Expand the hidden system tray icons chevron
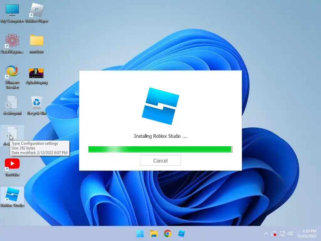321x241 pixels. (266, 233)
